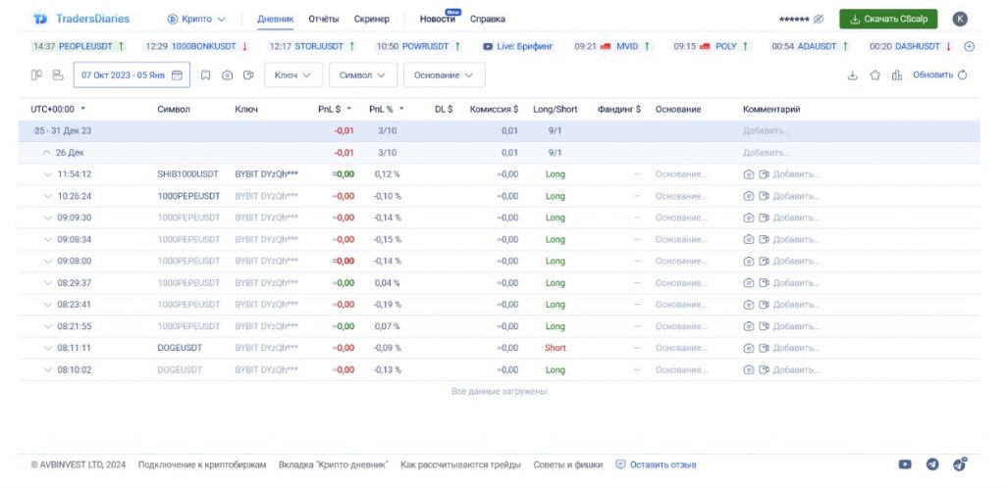Open the Telegram icon in footer
The height and width of the screenshot is (488, 1005).
tap(932, 464)
